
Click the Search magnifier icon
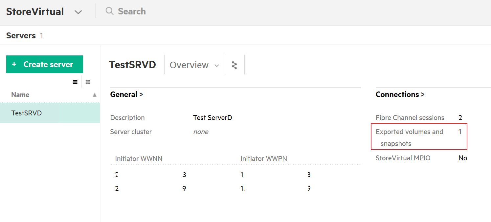109,11
